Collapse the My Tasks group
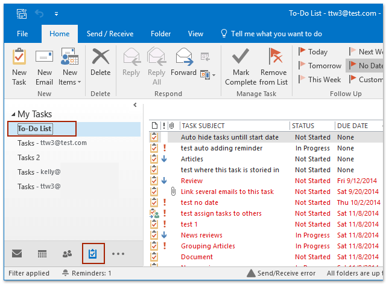 13,114
